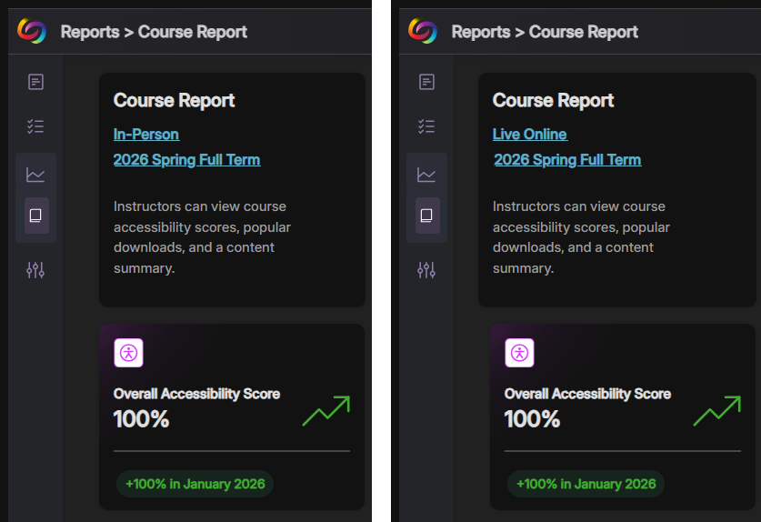Open the checklist icon in the Live Online panel sidebar
Viewport: 761px width, 522px height.
[426, 126]
